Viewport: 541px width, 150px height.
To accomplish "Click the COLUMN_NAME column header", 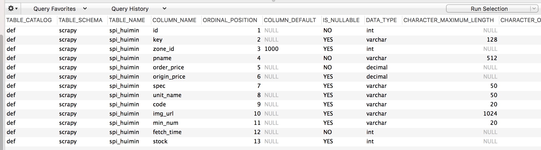I will pos(174,20).
